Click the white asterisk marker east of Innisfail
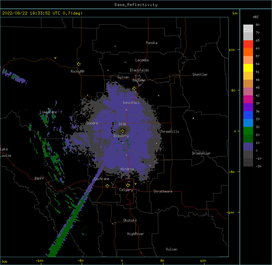This screenshot has width=272, height=265. [158, 95]
